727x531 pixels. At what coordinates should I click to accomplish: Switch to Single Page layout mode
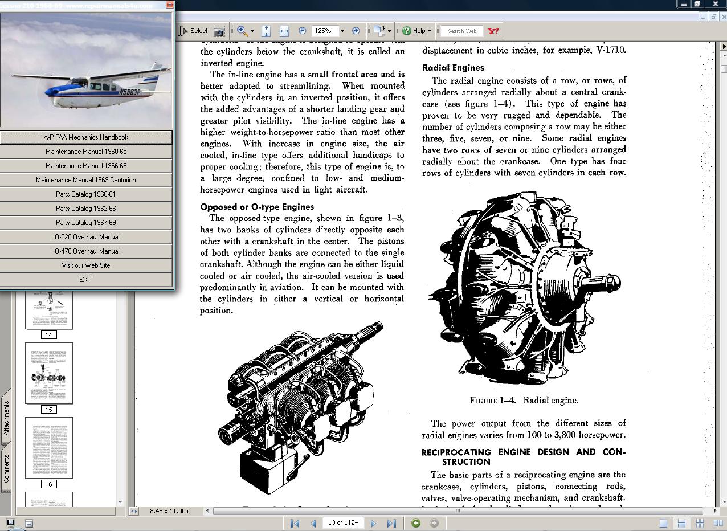[x=664, y=522]
